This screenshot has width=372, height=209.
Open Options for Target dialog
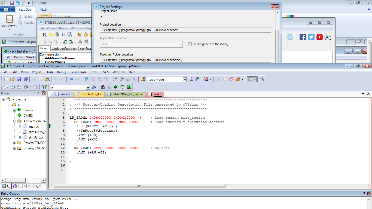94,87
